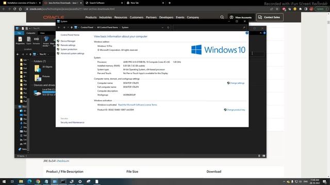This screenshot has width=330, height=185.
Task: Switch to large icons view in explorer status bar
Action: click(x=263, y=156)
